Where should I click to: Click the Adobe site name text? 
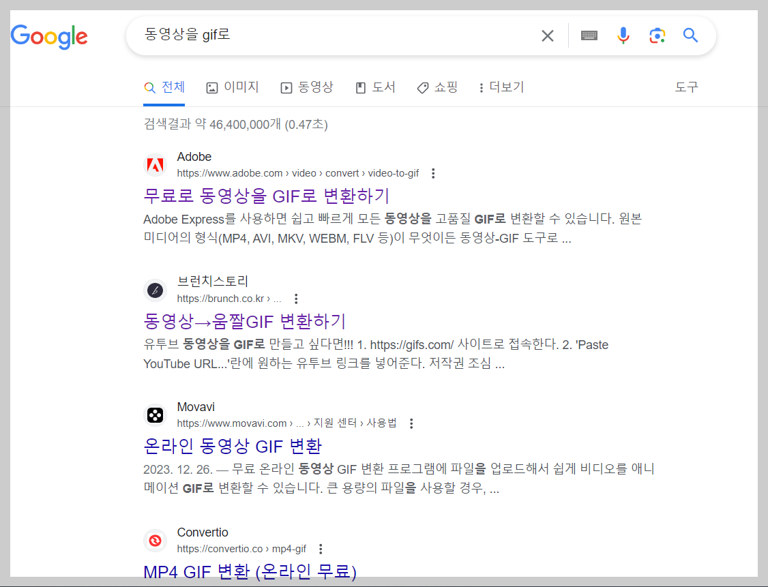tap(194, 157)
